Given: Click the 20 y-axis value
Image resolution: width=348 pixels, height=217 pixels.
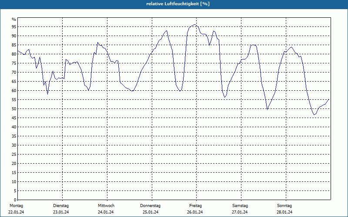Looking at the screenshot, I should 14,164.
